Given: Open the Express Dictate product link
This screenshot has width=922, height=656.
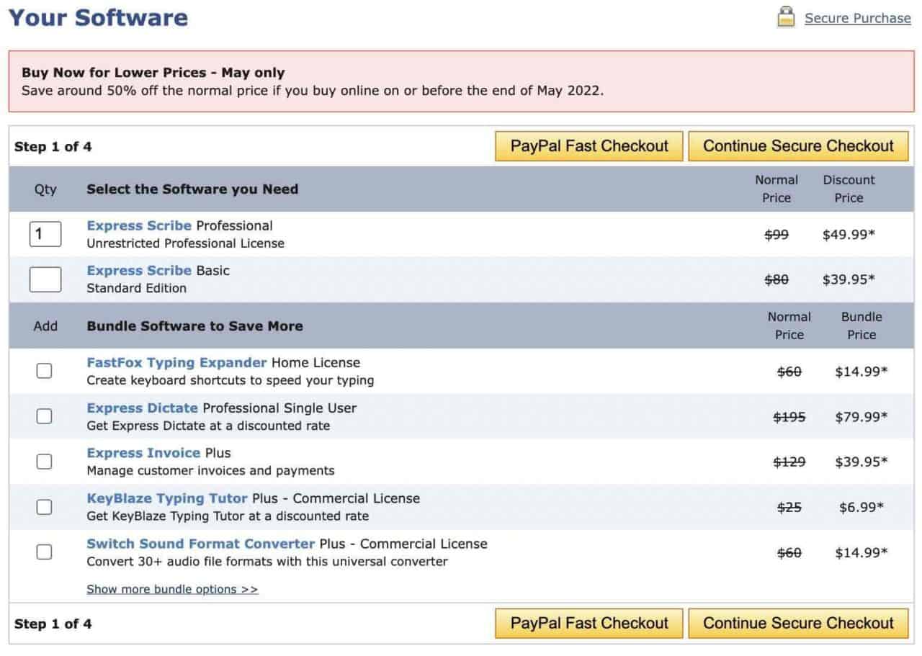Looking at the screenshot, I should 143,408.
